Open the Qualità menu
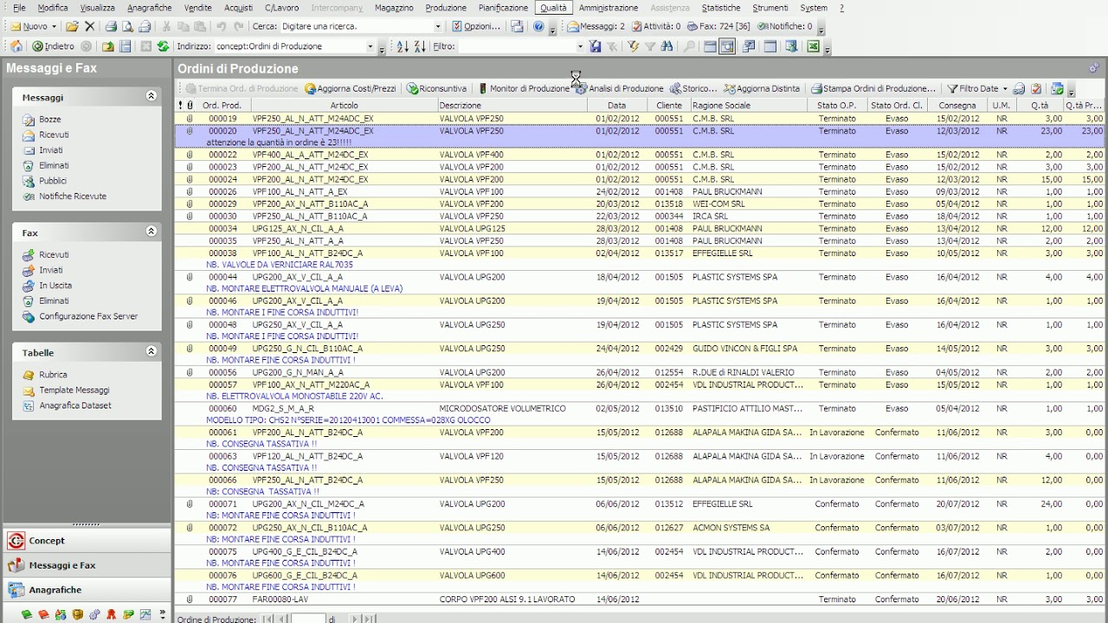Screen dimensions: 1108x623 click(x=553, y=8)
